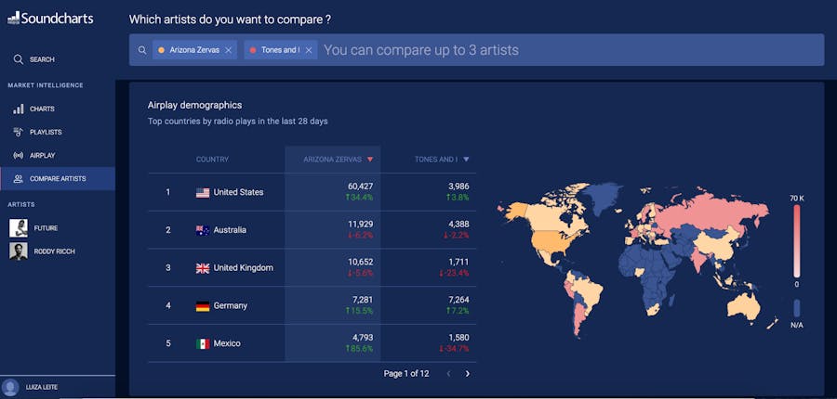Click the Mexico flag icon
Image resolution: width=837 pixels, height=399 pixels.
click(x=203, y=344)
